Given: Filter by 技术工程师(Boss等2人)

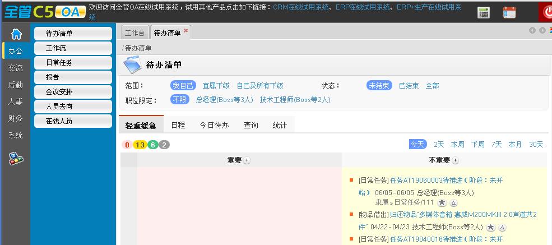Looking at the screenshot, I should point(295,100).
